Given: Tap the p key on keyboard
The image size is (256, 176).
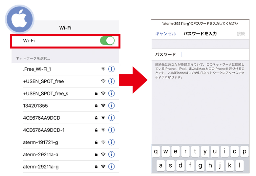Looking at the screenshot, I should (x=245, y=151).
